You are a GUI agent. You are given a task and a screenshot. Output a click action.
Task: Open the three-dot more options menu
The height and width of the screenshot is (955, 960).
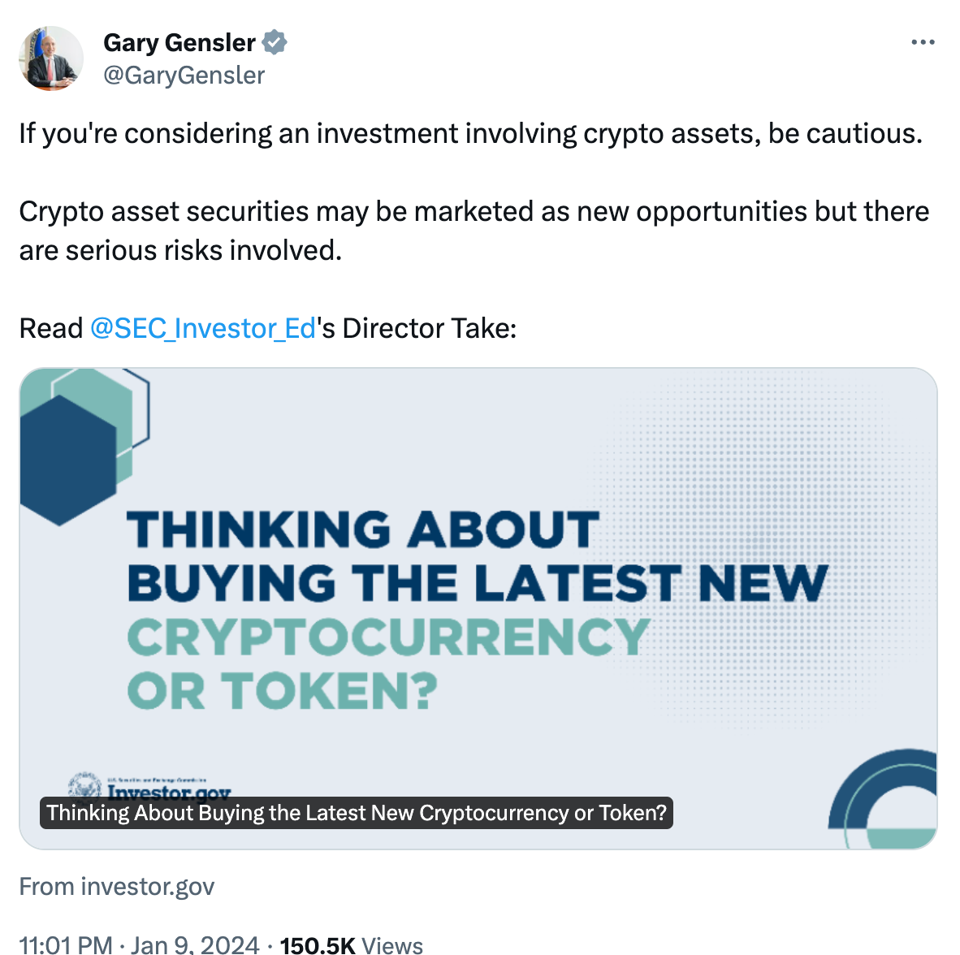pos(923,42)
